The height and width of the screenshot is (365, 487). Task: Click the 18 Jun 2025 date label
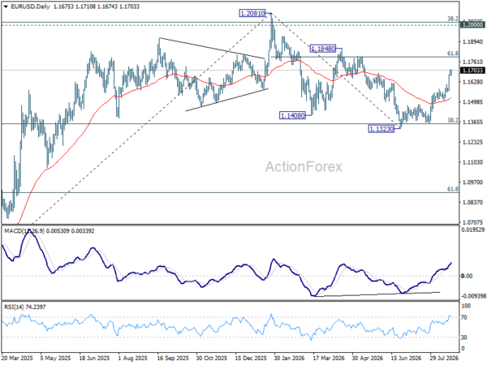pos(95,358)
